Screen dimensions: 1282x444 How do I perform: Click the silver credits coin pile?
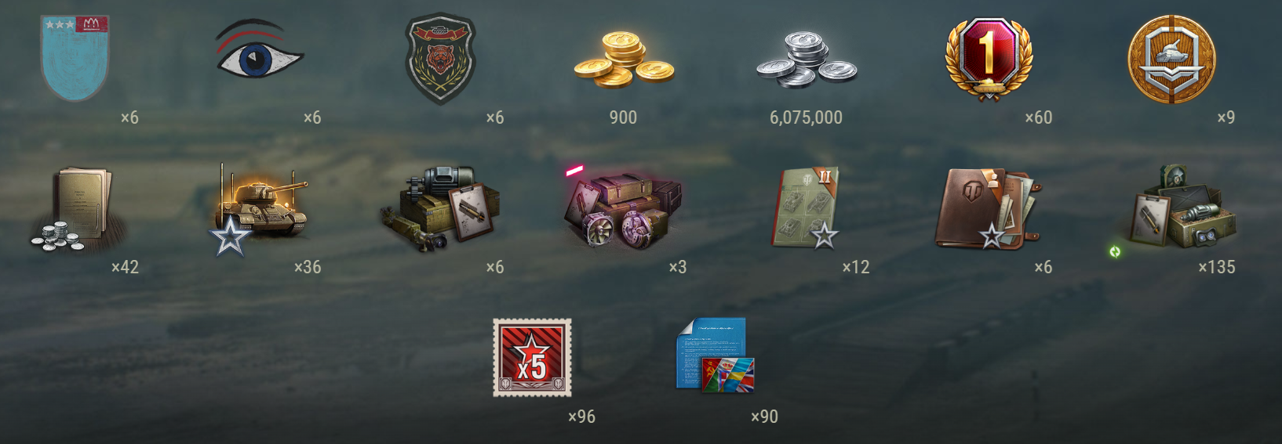(x=807, y=59)
